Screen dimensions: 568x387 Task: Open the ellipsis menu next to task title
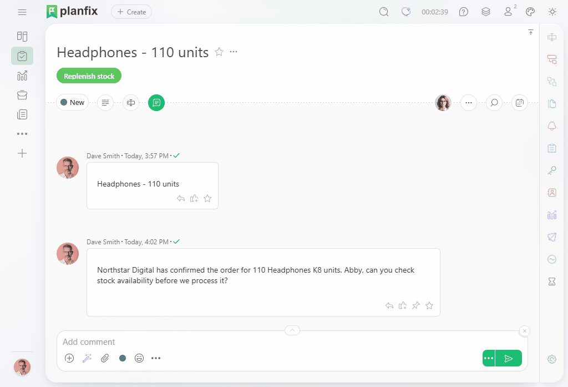[234, 52]
